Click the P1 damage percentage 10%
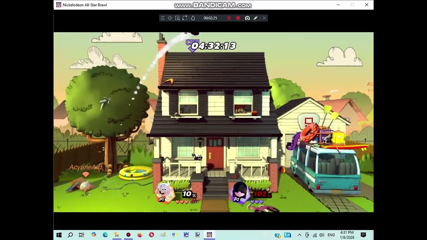This screenshot has width=427, height=240. [189, 194]
